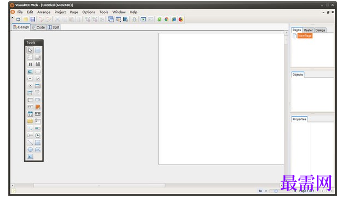Switch to the Design view tab
Viewport: 342px width, 200px height.
tap(21, 27)
